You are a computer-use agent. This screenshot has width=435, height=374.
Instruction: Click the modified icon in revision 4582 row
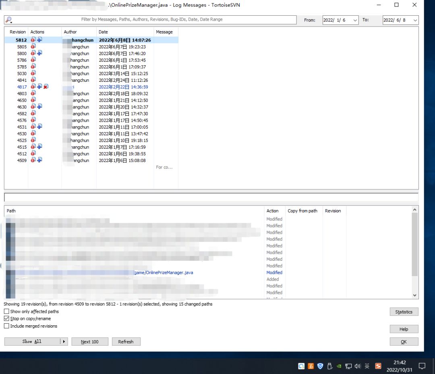33,113
